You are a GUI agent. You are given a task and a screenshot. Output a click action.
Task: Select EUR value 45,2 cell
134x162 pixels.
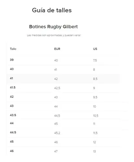(x=57, y=133)
